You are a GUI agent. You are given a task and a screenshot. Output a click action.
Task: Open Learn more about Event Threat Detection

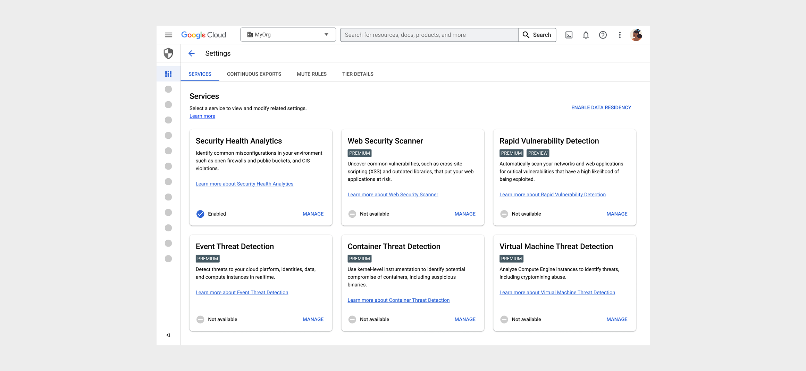point(242,292)
